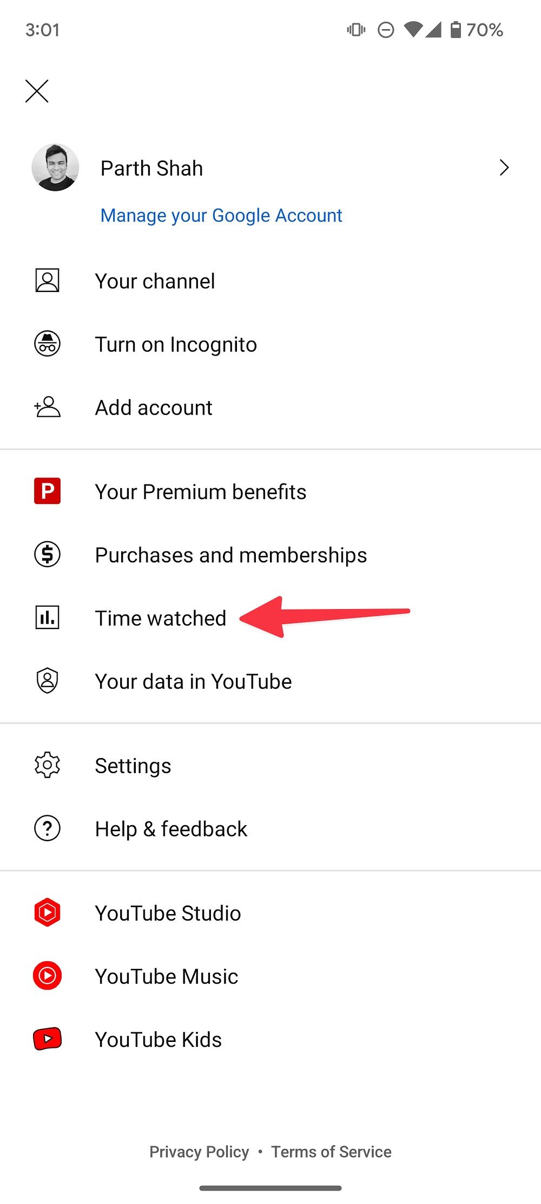Click the Your channel person icon

click(48, 281)
